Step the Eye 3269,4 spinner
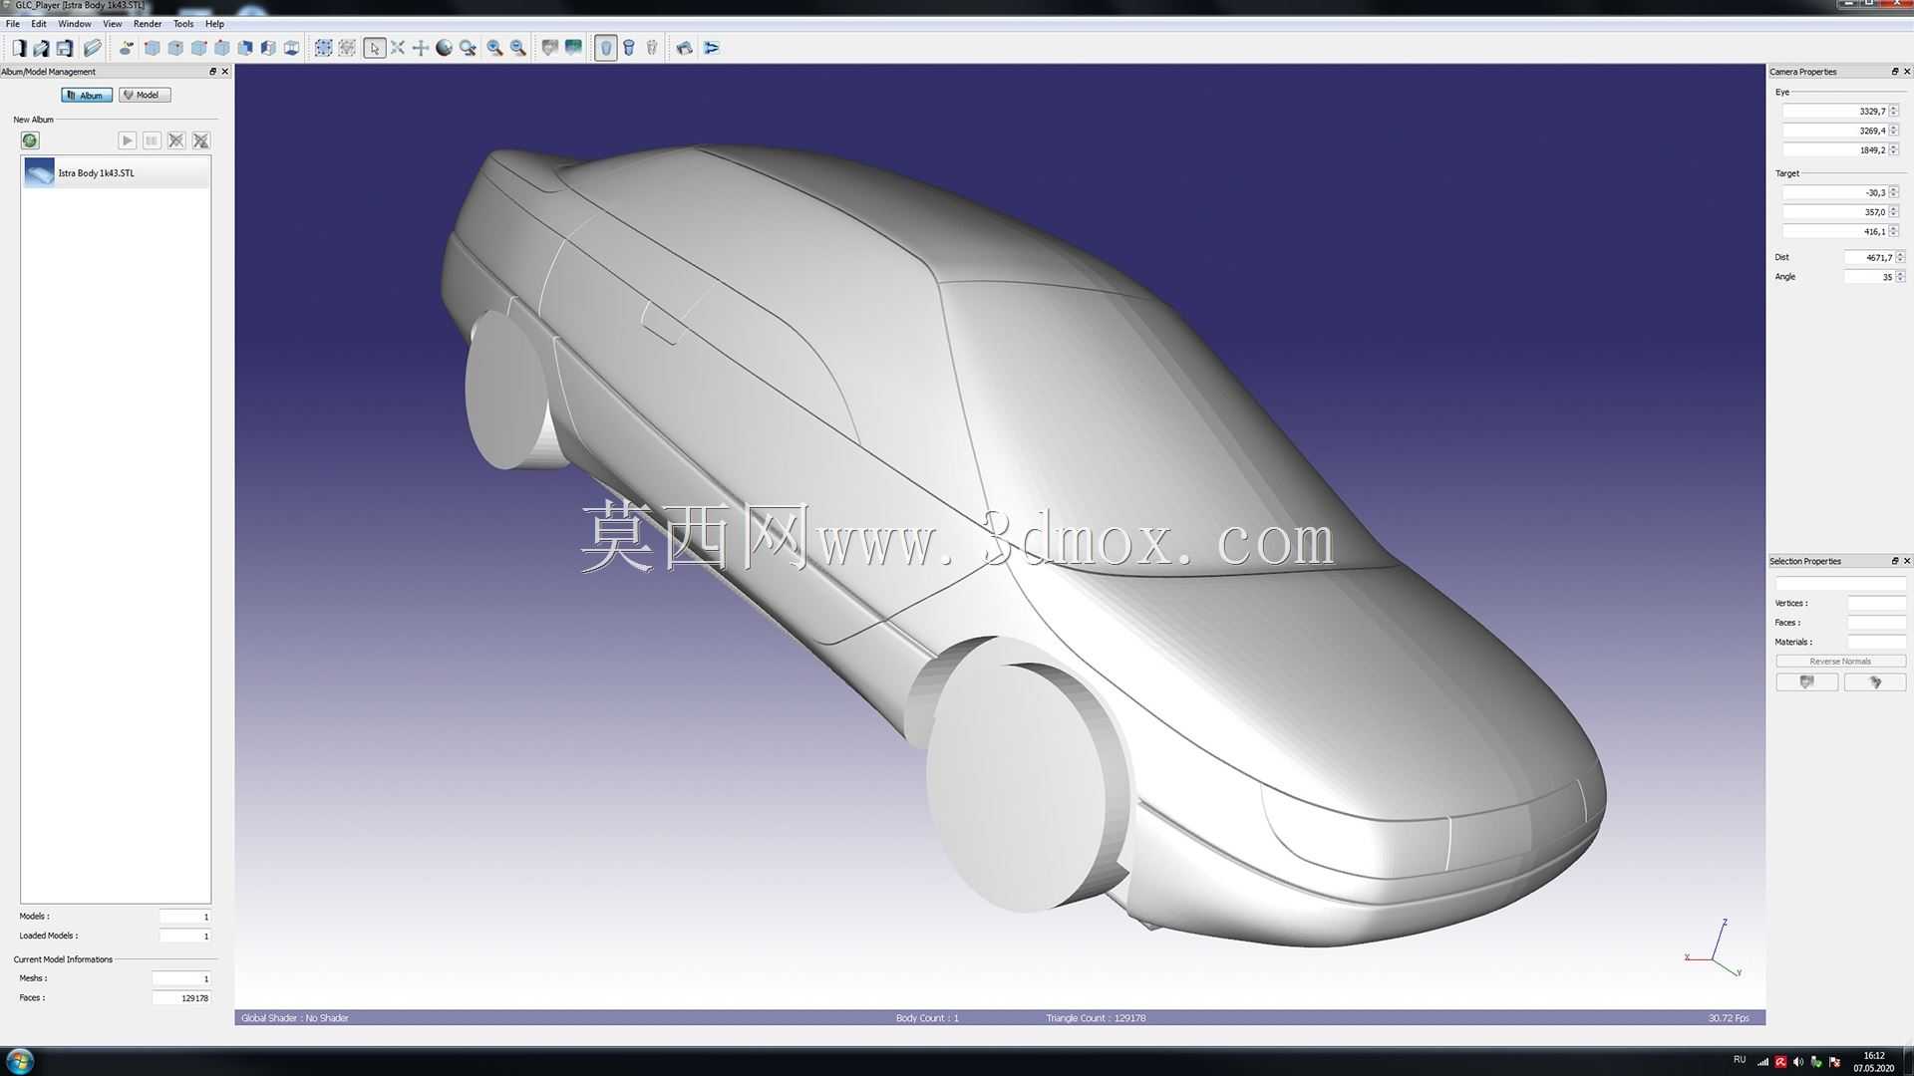Viewport: 1914px width, 1076px height. (1894, 131)
